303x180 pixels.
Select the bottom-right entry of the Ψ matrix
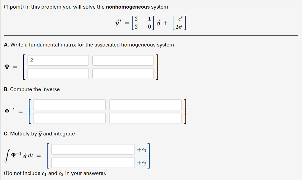coord(123,73)
